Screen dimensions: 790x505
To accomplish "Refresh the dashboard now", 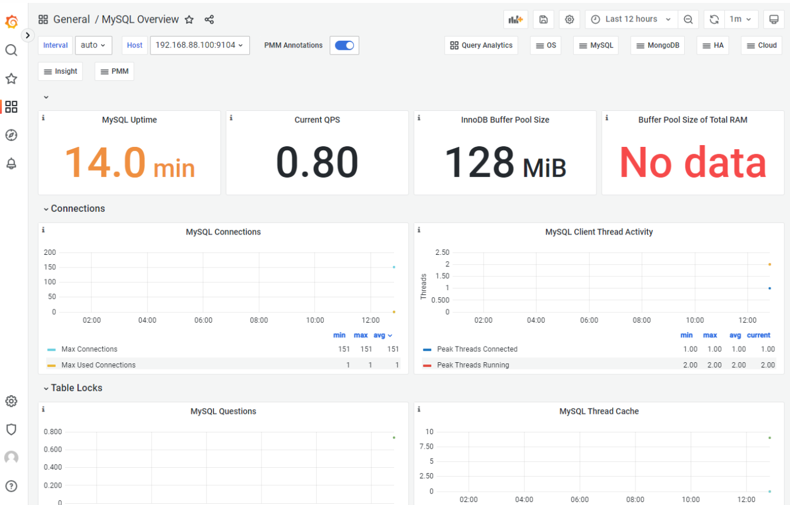I will tap(714, 19).
